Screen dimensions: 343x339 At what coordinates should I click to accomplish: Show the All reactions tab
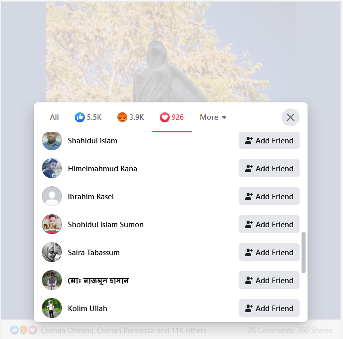[x=54, y=117]
